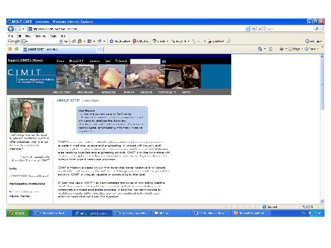Open search provider options dropdown arrow
The width and height of the screenshot is (331, 248).
point(321,29)
